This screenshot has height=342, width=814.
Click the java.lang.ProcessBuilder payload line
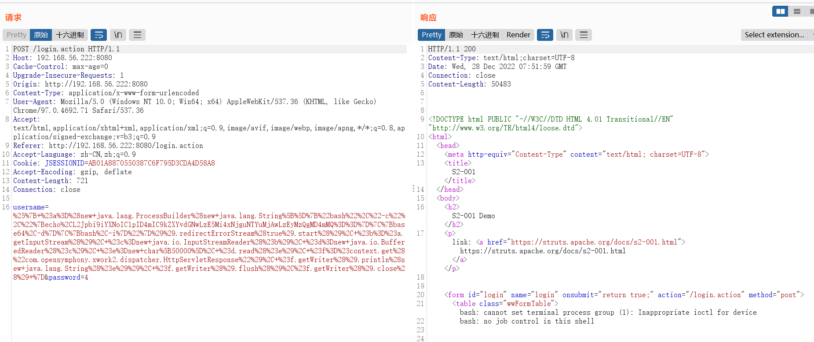209,216
